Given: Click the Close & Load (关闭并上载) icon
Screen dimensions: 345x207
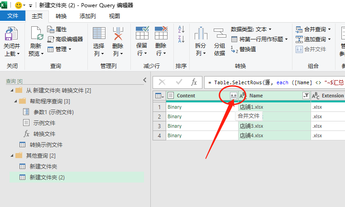Looking at the screenshot, I should (x=11, y=34).
